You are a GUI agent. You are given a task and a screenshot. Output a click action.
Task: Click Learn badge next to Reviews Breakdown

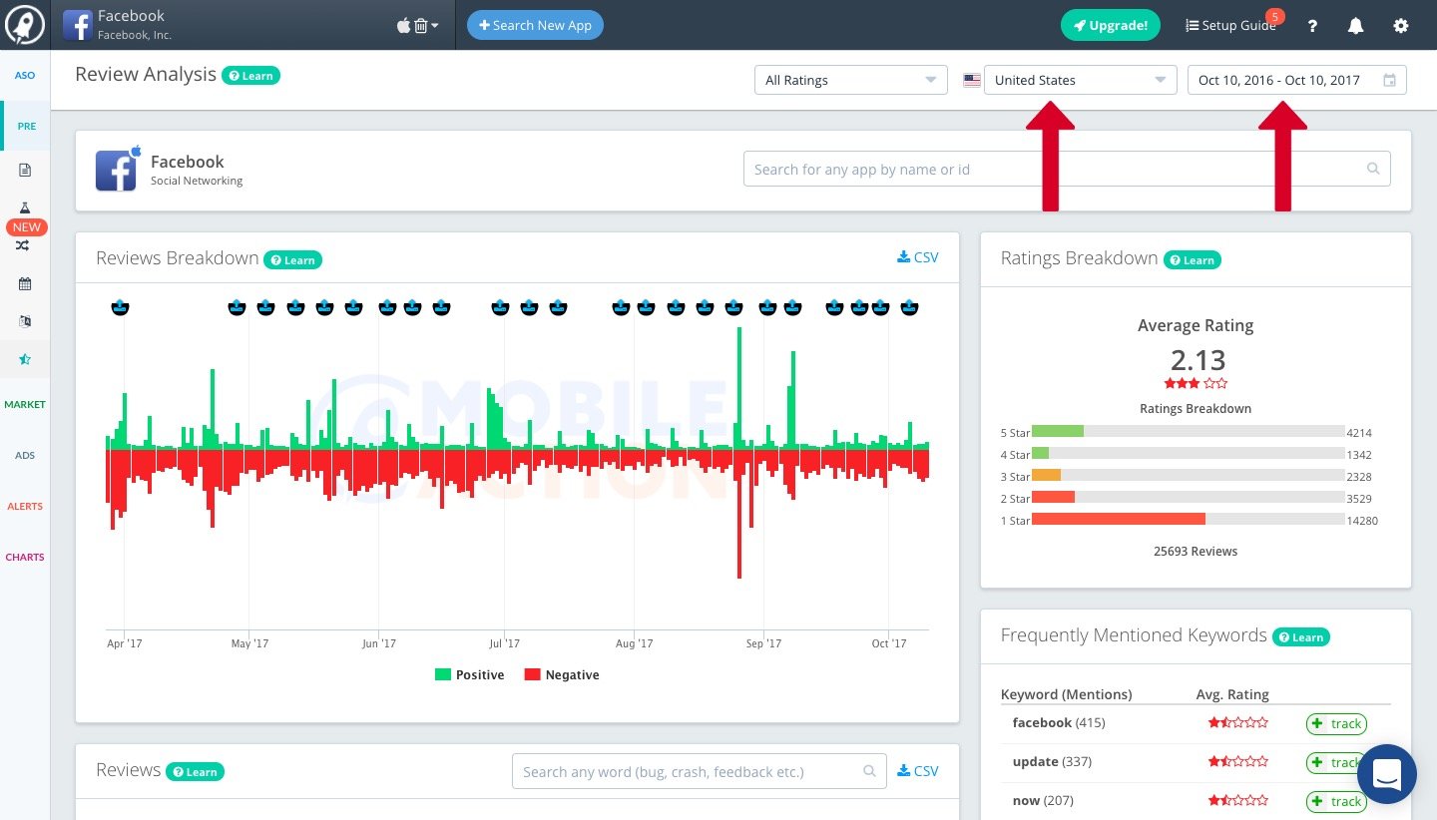[x=292, y=259]
